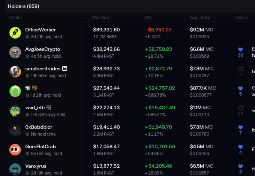Select the +$10,701.56 PnL value

[160, 147]
